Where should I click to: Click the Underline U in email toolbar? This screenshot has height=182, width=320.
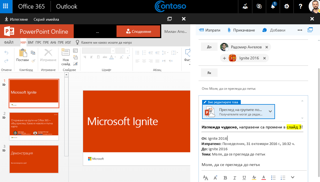244,178
